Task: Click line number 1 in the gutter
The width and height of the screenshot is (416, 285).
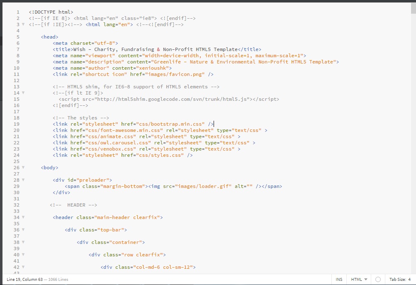Action: click(18, 12)
